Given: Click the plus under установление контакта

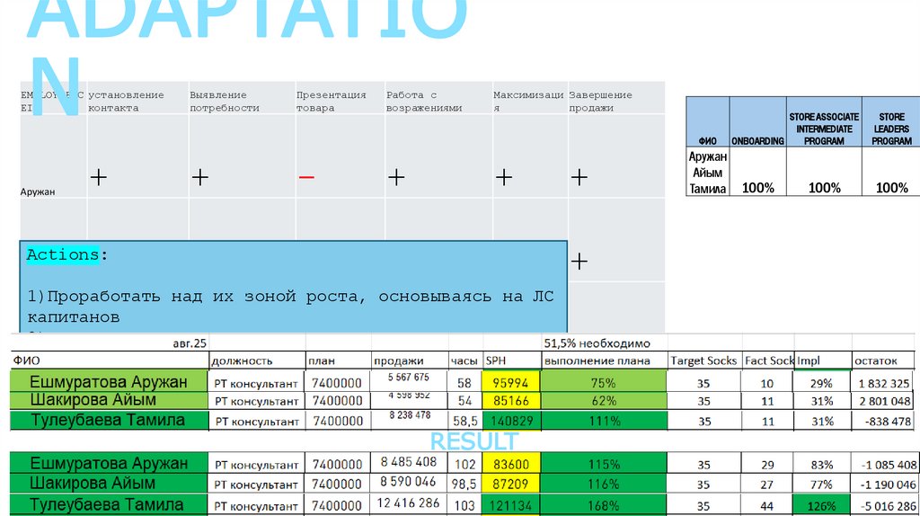Looking at the screenshot, I should coord(99,177).
